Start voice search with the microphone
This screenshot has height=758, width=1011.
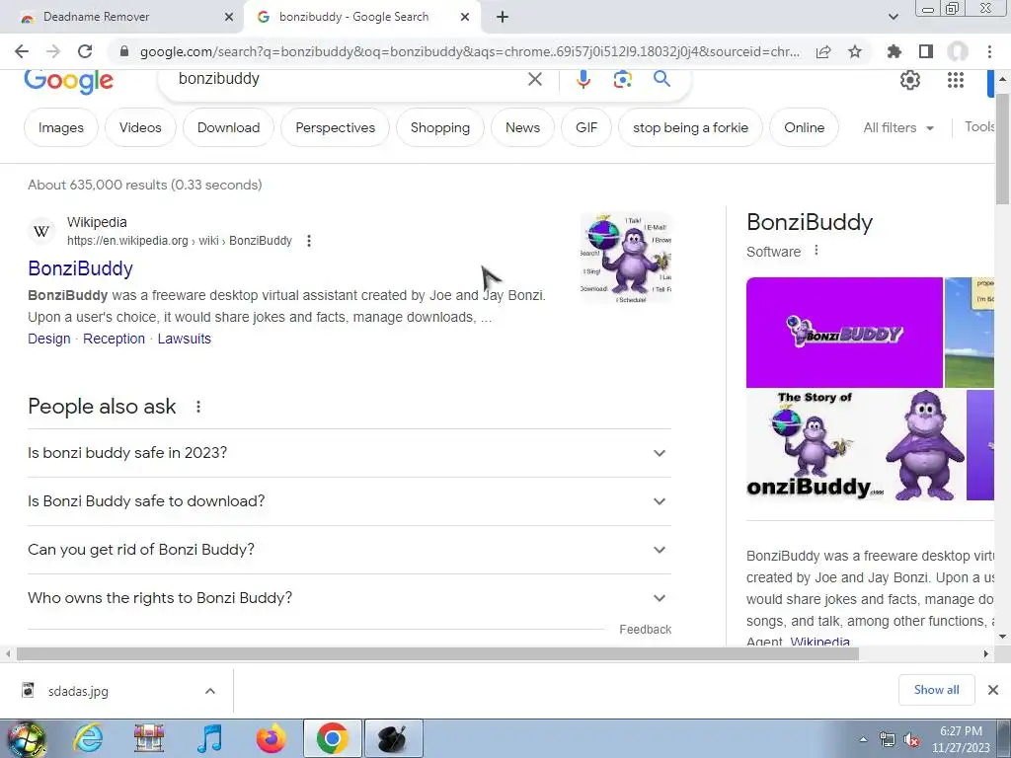[583, 79]
